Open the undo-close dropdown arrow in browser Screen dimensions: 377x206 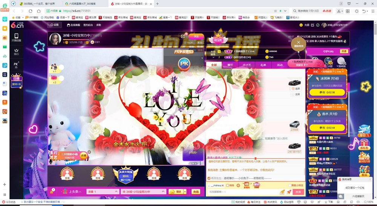click(x=368, y=11)
